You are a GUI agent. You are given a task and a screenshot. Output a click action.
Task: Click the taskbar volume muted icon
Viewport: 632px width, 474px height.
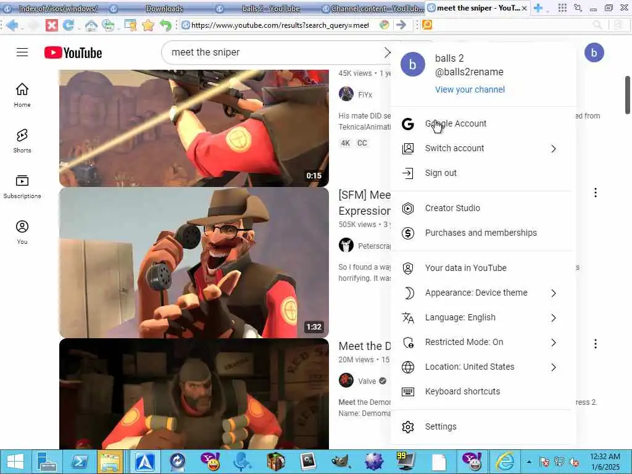574,462
